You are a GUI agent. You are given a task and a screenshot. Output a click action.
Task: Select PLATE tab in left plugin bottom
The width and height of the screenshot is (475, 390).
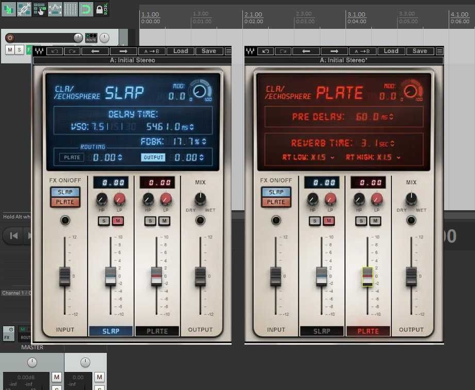coord(157,331)
